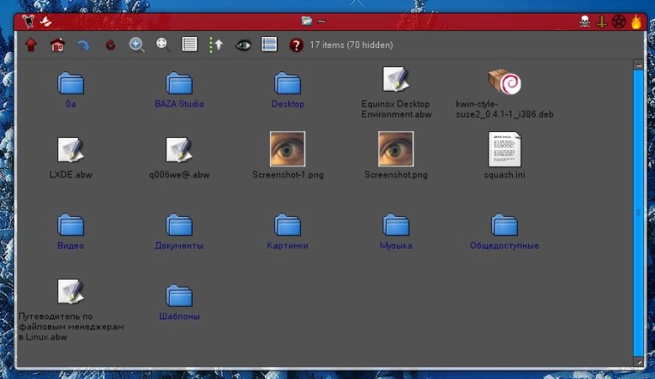Screen dimensions: 655x379
Task: Click the bird icon in title bar
Action: point(45,21)
